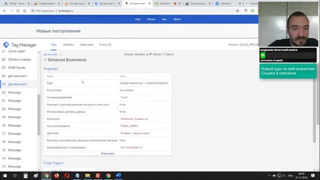Open the notification center icon
The height and width of the screenshot is (180, 320).
click(313, 175)
